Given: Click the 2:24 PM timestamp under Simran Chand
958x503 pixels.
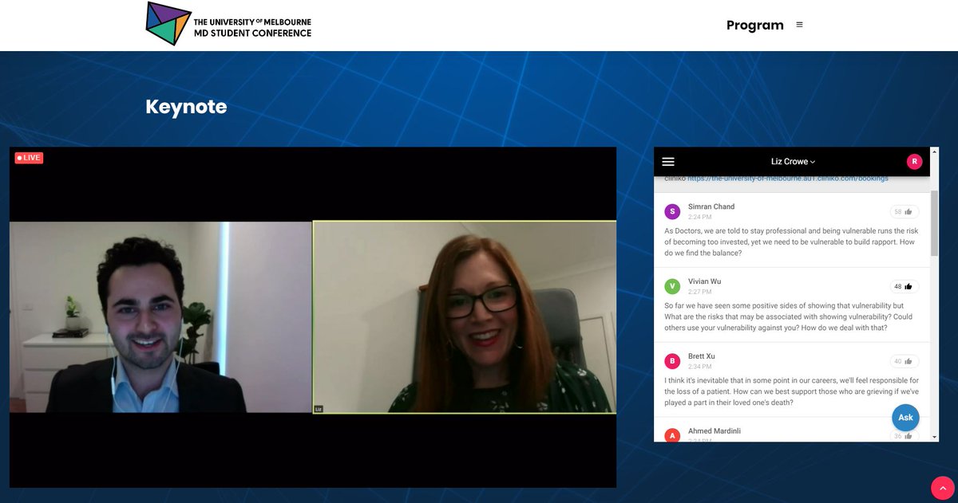Looking at the screenshot, I should (x=699, y=217).
